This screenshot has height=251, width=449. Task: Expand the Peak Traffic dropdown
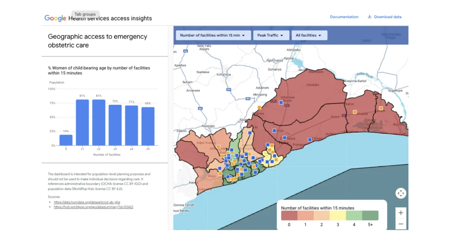[x=271, y=35]
